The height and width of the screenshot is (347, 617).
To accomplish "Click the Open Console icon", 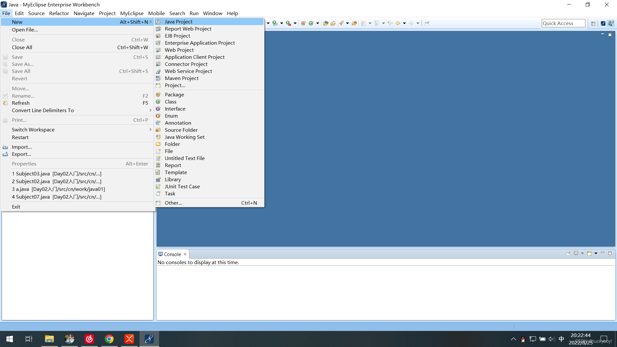I will click(589, 254).
